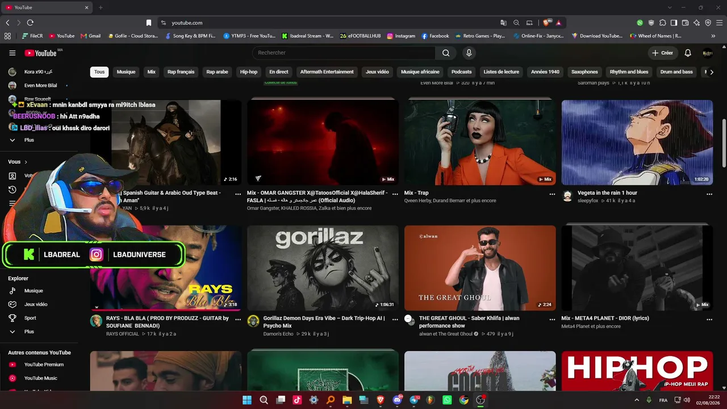Click the page vertical scrollbar
Viewport: 727px width, 409px height.
pyautogui.click(x=724, y=142)
